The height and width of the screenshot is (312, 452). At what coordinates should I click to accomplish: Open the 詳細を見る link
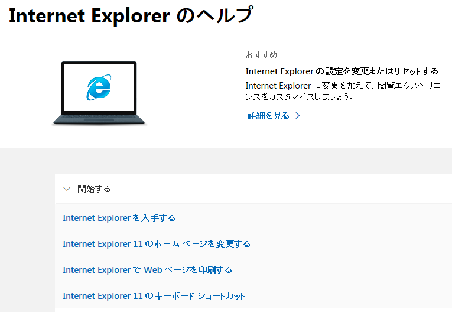point(268,116)
